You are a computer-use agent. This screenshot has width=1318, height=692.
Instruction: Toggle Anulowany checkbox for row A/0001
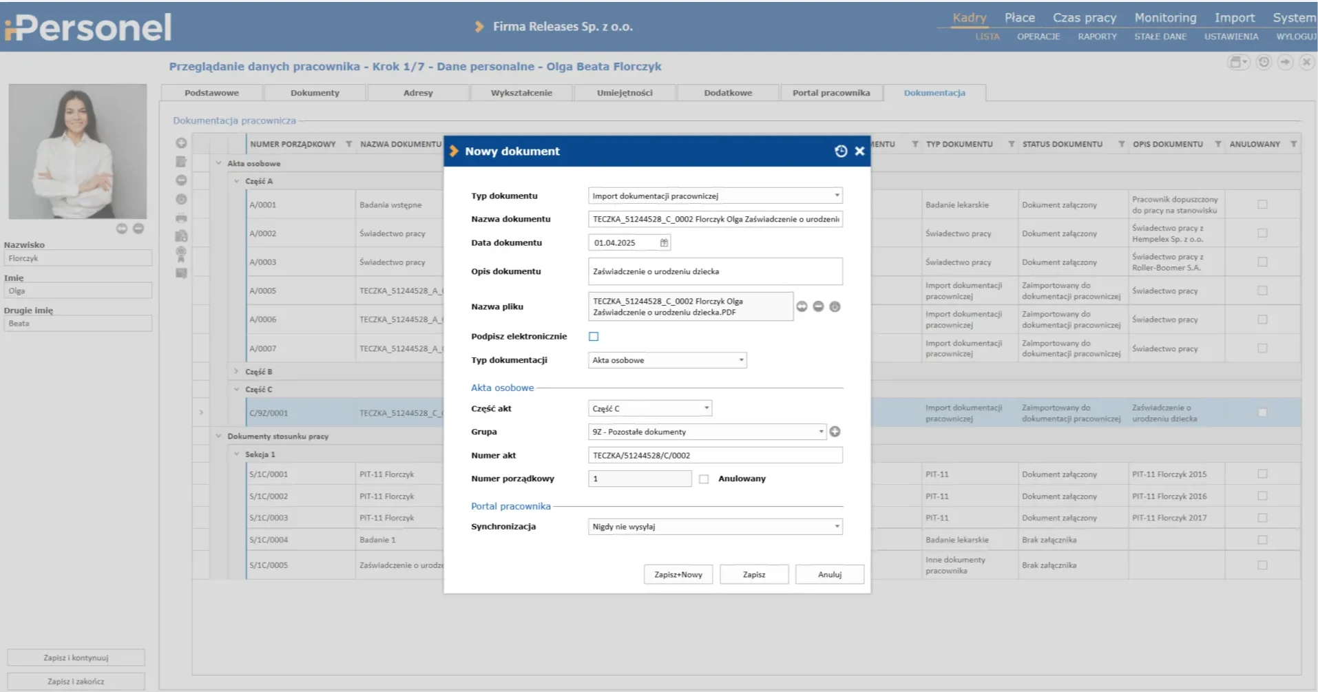point(1262,205)
